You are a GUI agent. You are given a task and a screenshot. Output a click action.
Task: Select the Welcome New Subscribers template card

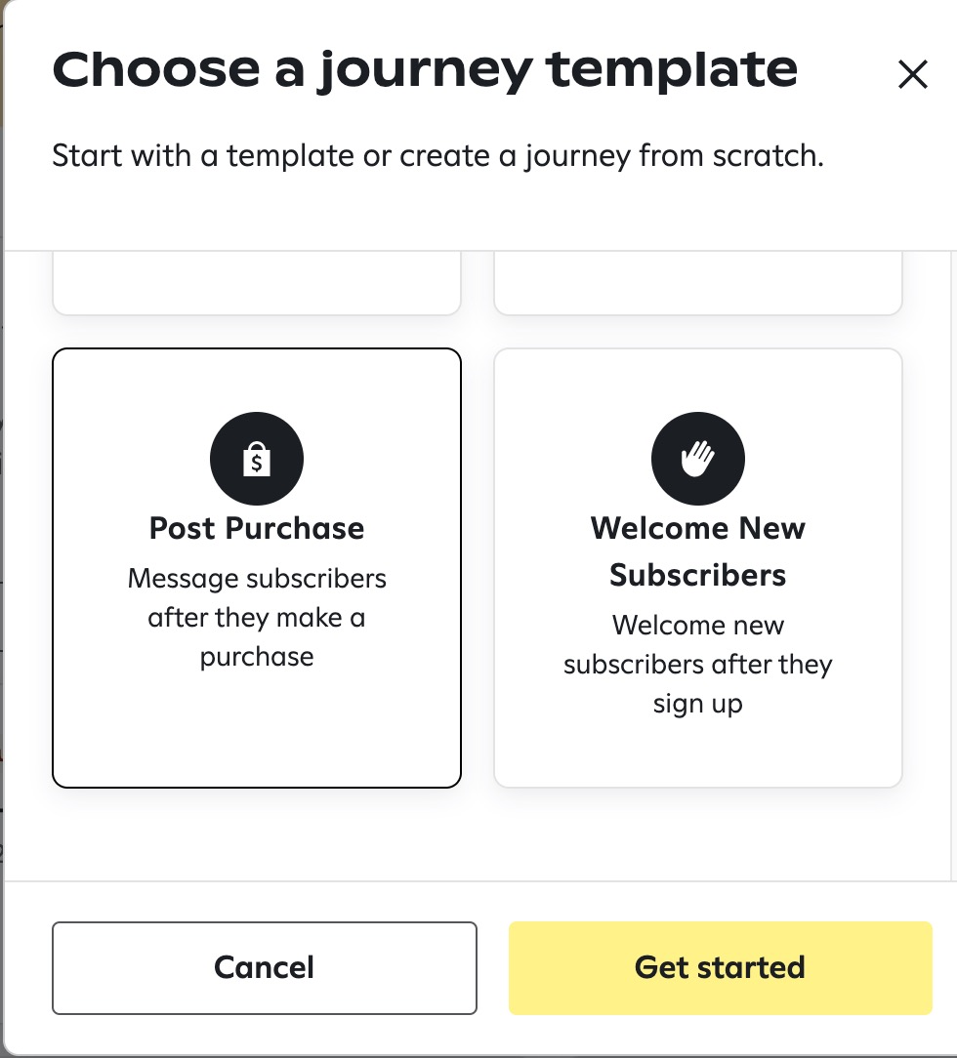click(698, 567)
